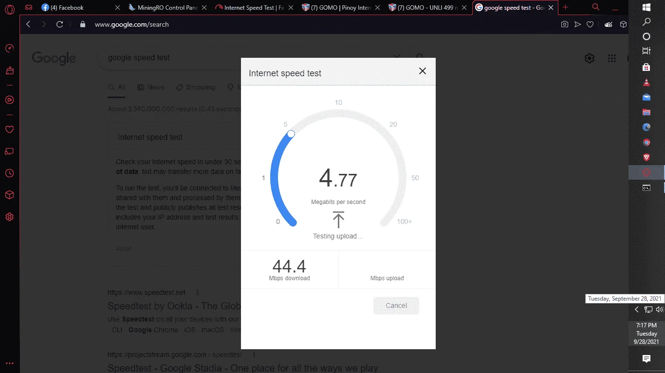This screenshot has height=373, width=665.
Task: Open Extensions cube in the sidebar
Action: tap(9, 195)
